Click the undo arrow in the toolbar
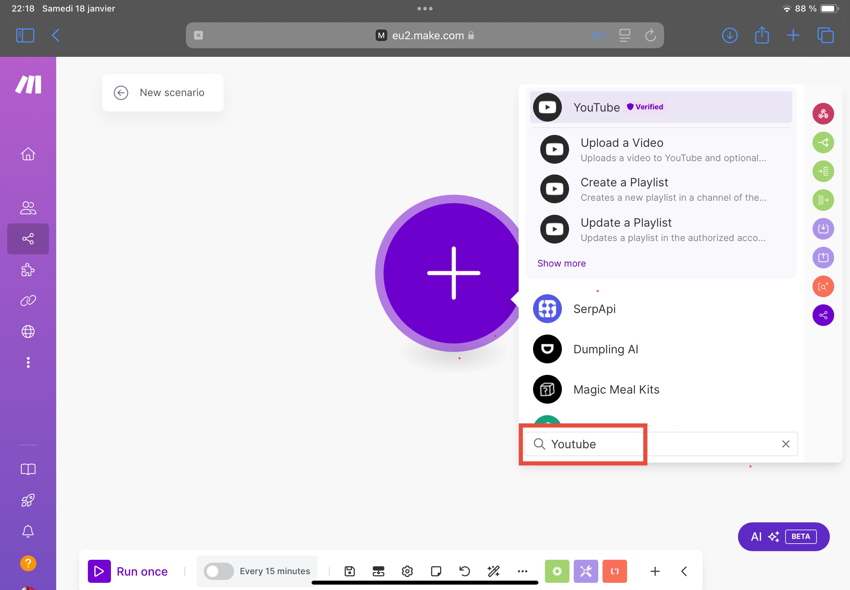 (x=465, y=571)
